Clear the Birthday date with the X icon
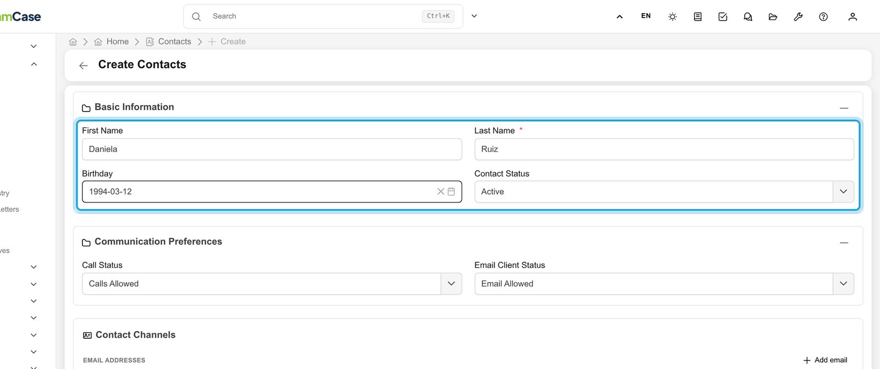Screen dimensions: 880x369 point(441,191)
